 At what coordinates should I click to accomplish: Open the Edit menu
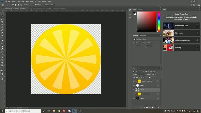9,1
